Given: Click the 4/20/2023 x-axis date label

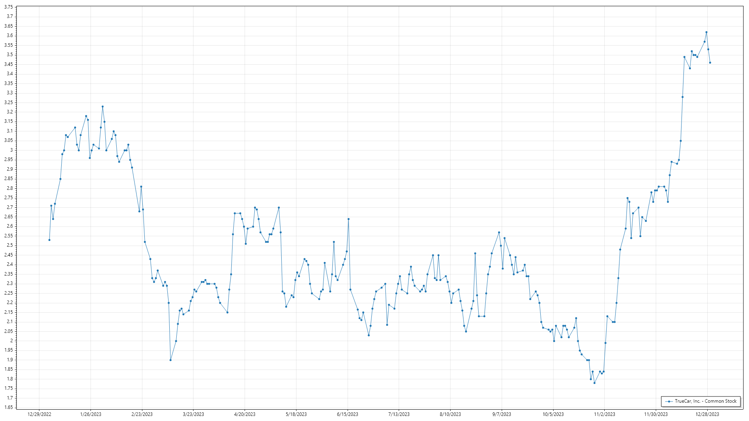Looking at the screenshot, I should pyautogui.click(x=245, y=414).
